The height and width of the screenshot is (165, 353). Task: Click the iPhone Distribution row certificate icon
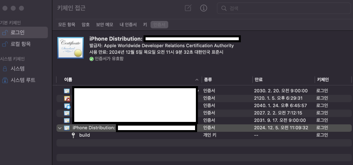[67, 128]
